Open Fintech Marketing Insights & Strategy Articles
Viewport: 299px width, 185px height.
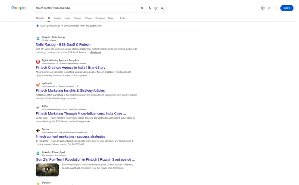click(70, 91)
